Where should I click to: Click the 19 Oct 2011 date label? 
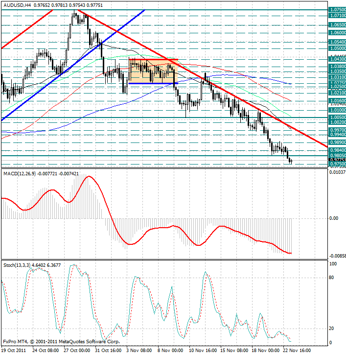click(x=14, y=351)
